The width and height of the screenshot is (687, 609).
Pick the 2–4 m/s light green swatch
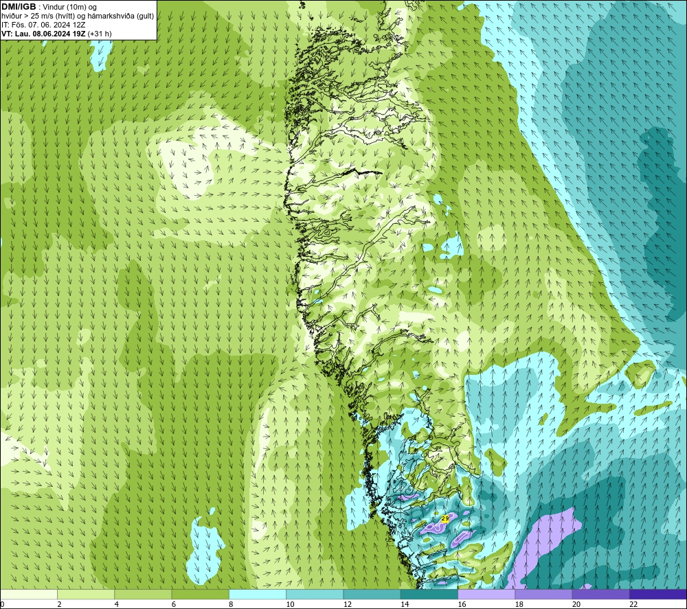coord(86,594)
